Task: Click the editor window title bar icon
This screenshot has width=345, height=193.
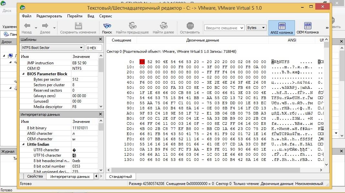Action: pyautogui.click(x=22, y=8)
